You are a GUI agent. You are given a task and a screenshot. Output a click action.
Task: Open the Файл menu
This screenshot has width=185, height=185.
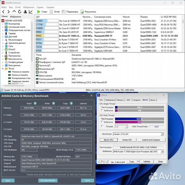(x=4, y=7)
